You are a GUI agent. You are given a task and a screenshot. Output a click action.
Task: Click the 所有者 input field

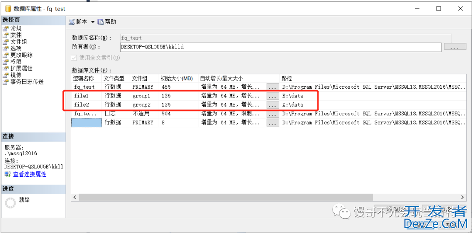point(281,47)
